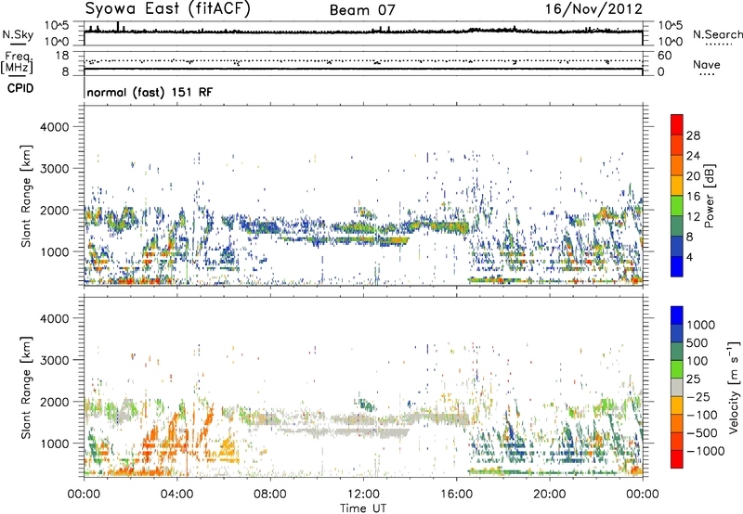
Task: Pick the light green 12–16 dB Power swatch
Action: 677,206
